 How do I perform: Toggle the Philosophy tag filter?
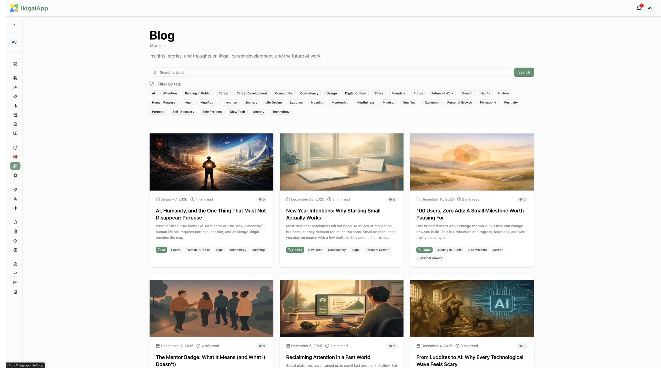[488, 103]
